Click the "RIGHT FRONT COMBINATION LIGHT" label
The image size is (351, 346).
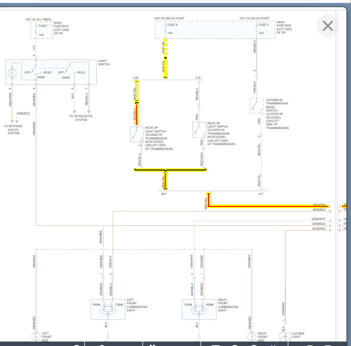[x=228, y=305]
